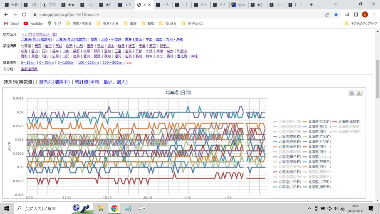380x214 pixels.
Task: Click the chart print icon
Action: pyautogui.click(x=352, y=93)
